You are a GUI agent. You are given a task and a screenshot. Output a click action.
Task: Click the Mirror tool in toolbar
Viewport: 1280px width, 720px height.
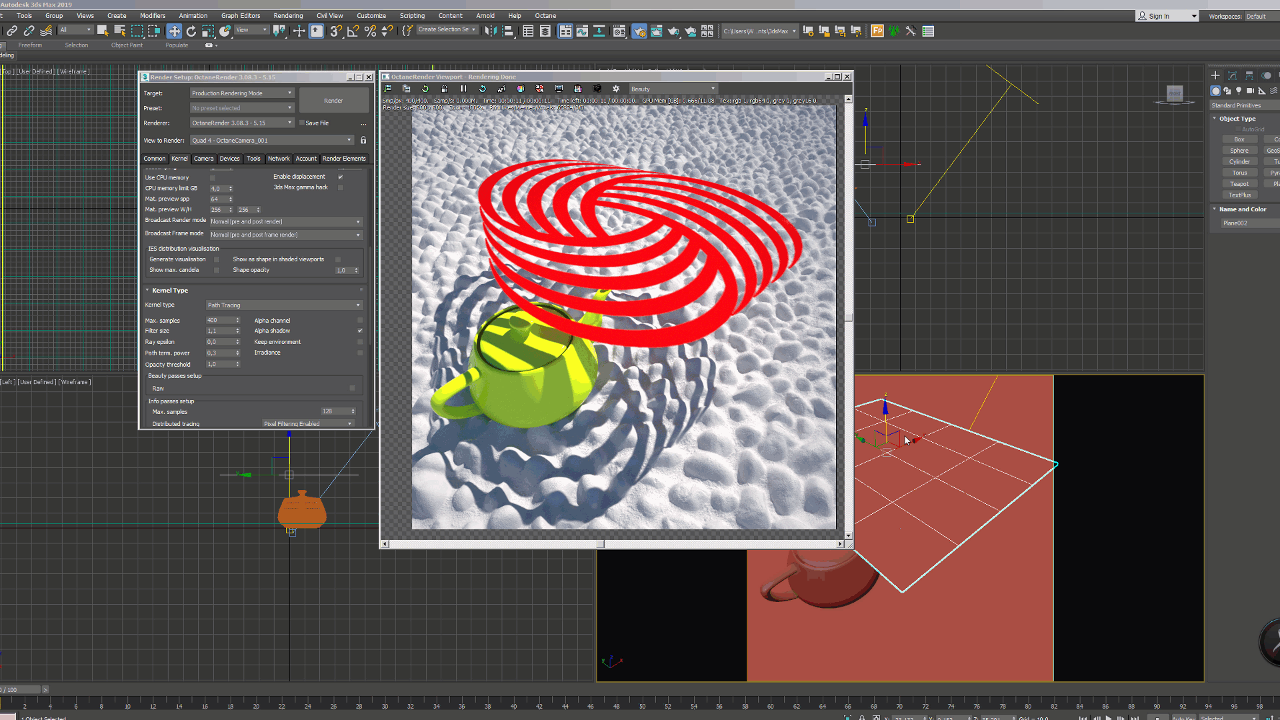[491, 31]
